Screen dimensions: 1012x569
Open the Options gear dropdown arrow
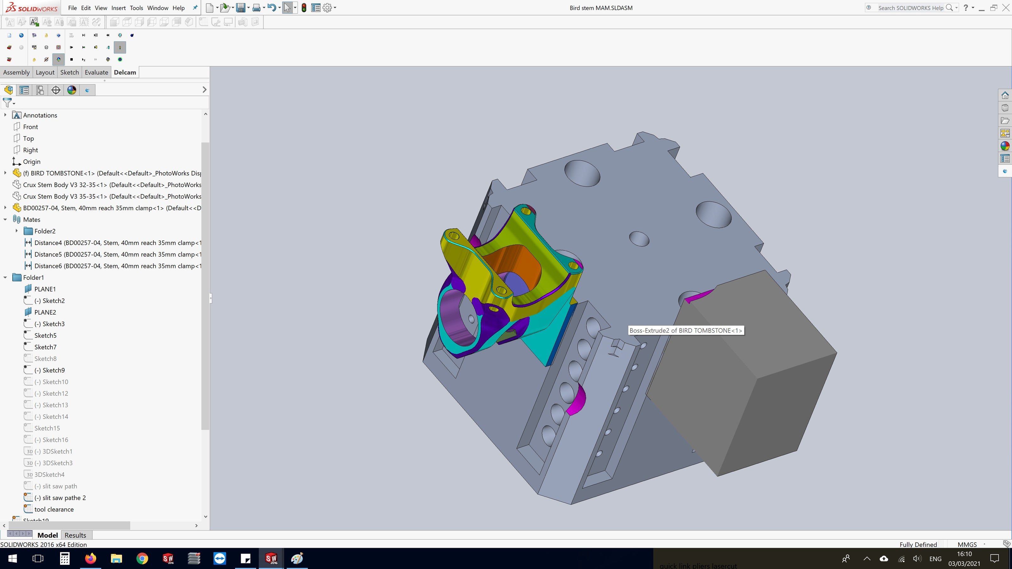pyautogui.click(x=335, y=8)
